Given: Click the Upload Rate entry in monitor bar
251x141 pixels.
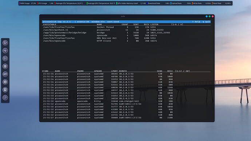Looking at the screenshot, I should click(181, 3).
